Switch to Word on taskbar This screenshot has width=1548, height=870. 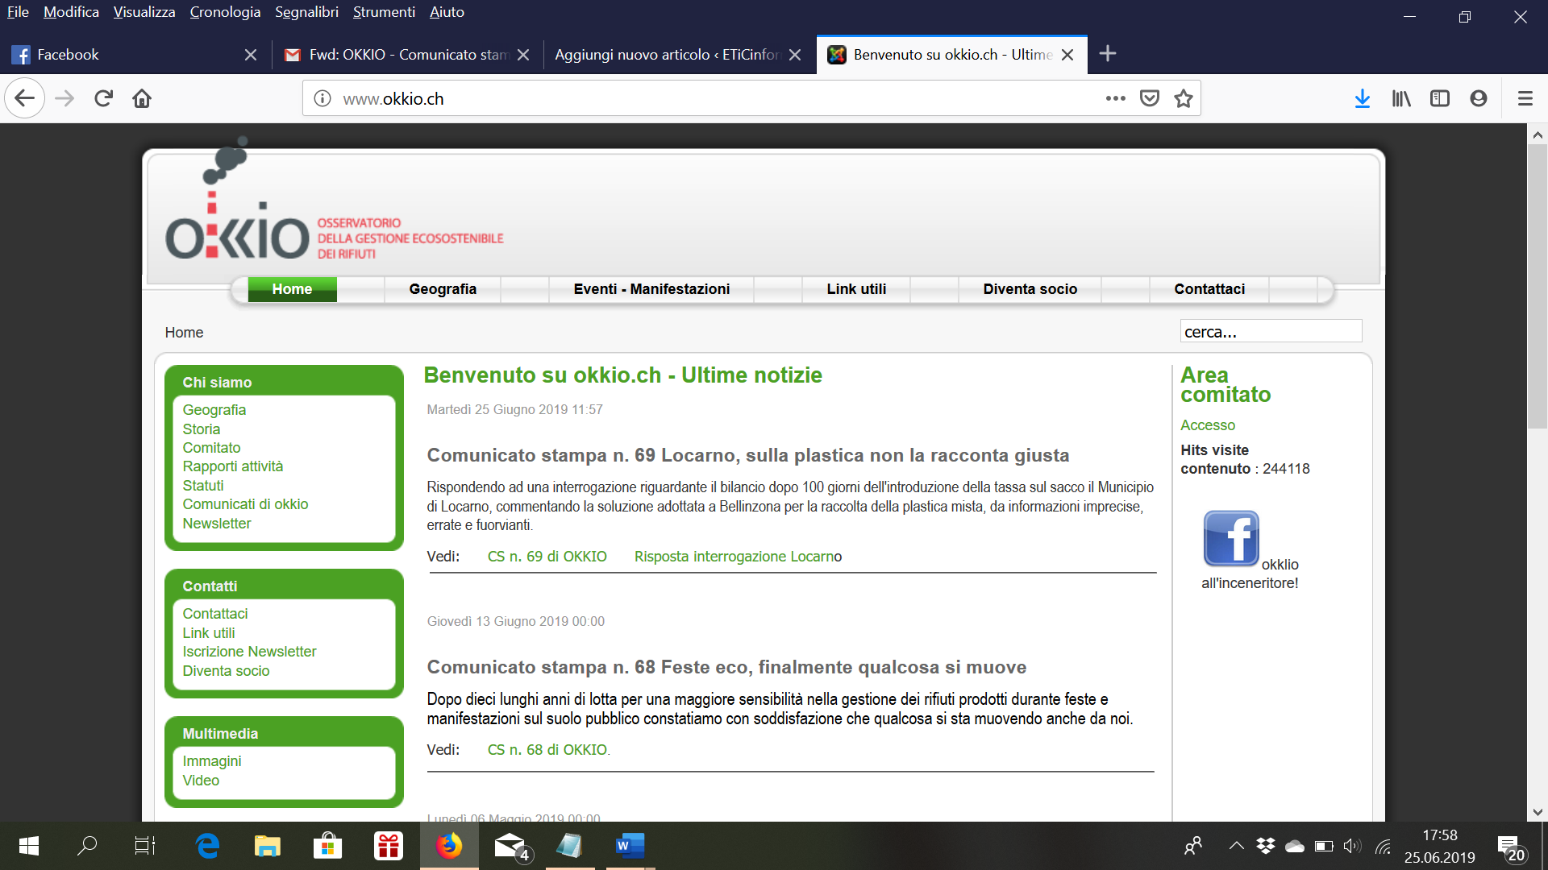tap(629, 846)
